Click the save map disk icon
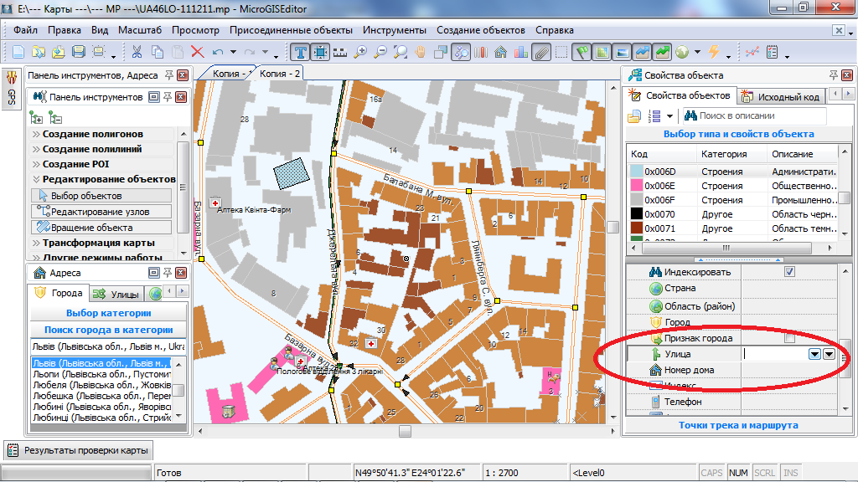This screenshot has width=858, height=482. click(x=79, y=52)
